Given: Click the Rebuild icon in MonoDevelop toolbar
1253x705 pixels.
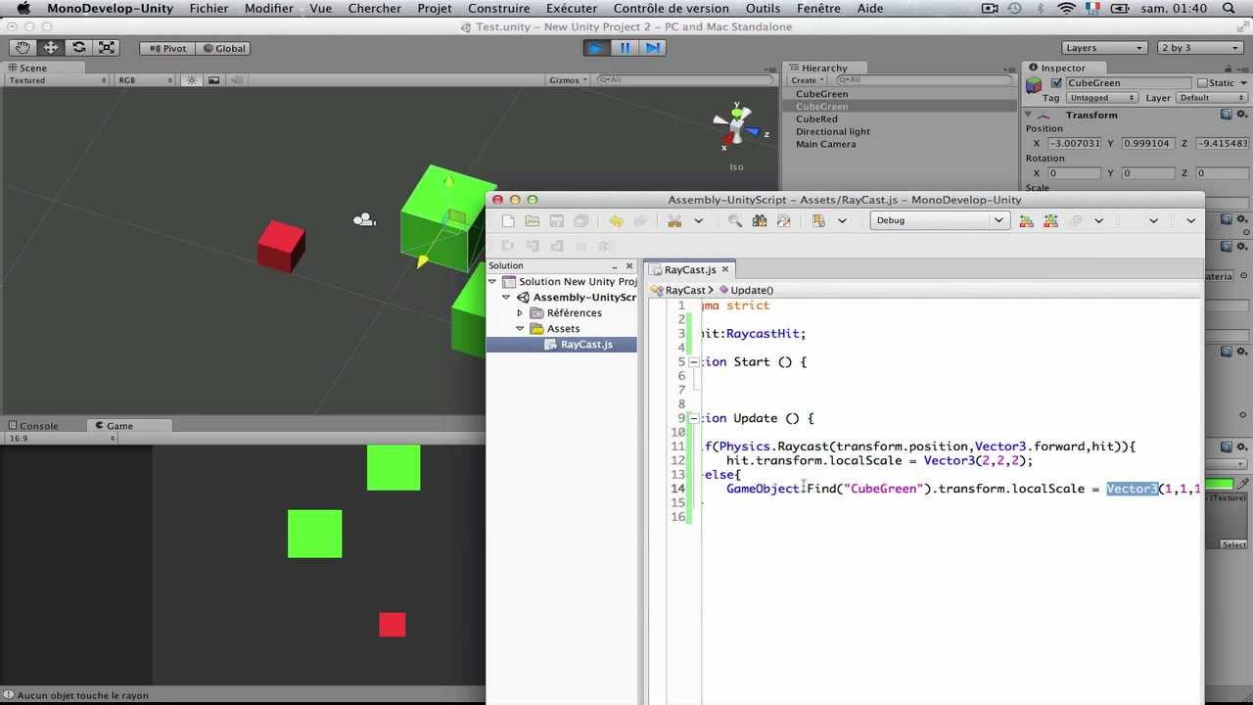Looking at the screenshot, I should pos(1050,221).
